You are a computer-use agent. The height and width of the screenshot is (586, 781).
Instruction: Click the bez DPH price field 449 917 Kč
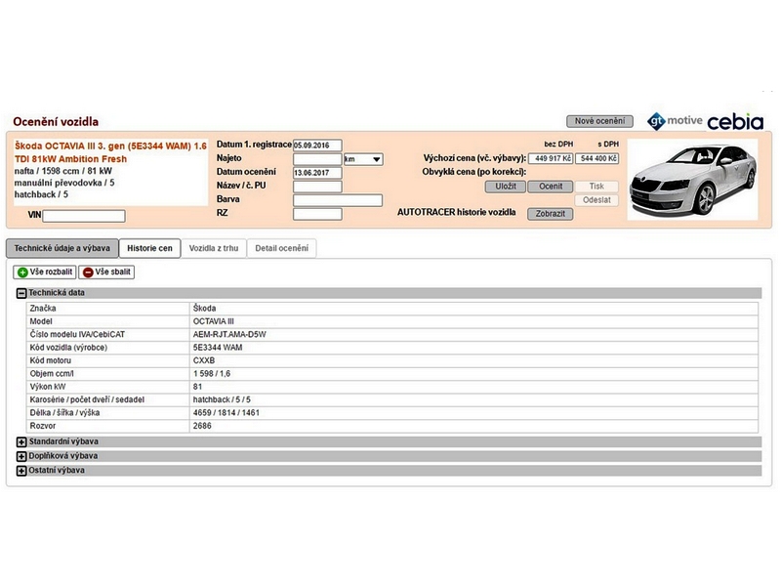[551, 158]
